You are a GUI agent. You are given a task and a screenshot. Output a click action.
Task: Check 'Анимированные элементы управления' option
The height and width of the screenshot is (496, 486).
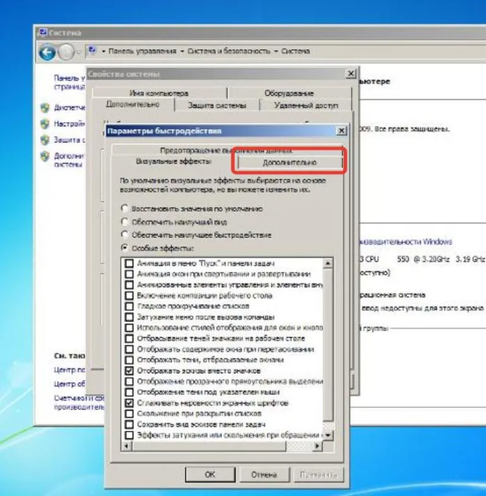(x=129, y=285)
